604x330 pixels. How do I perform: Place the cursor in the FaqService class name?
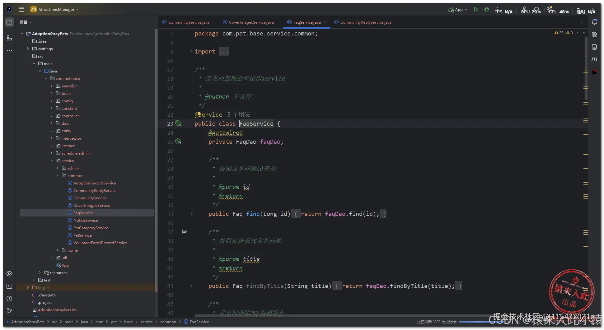(x=256, y=123)
